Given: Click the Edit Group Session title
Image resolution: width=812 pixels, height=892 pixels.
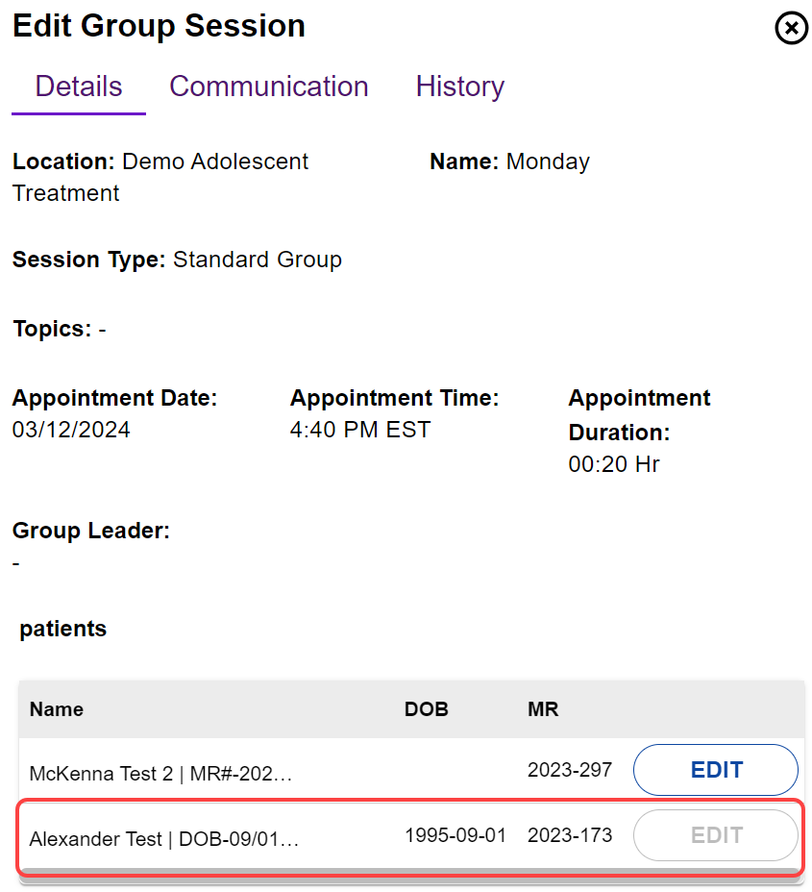Looking at the screenshot, I should [159, 26].
